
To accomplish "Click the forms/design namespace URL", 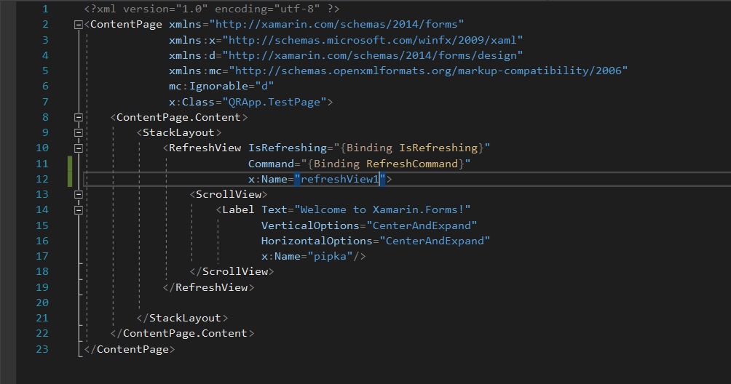I will pos(372,55).
